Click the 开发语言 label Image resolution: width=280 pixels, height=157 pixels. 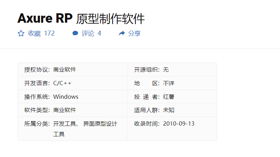37,83
